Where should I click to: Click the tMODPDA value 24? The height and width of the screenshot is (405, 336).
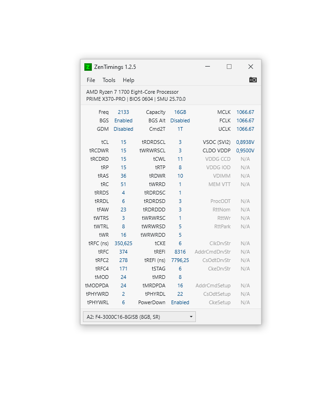click(123, 285)
